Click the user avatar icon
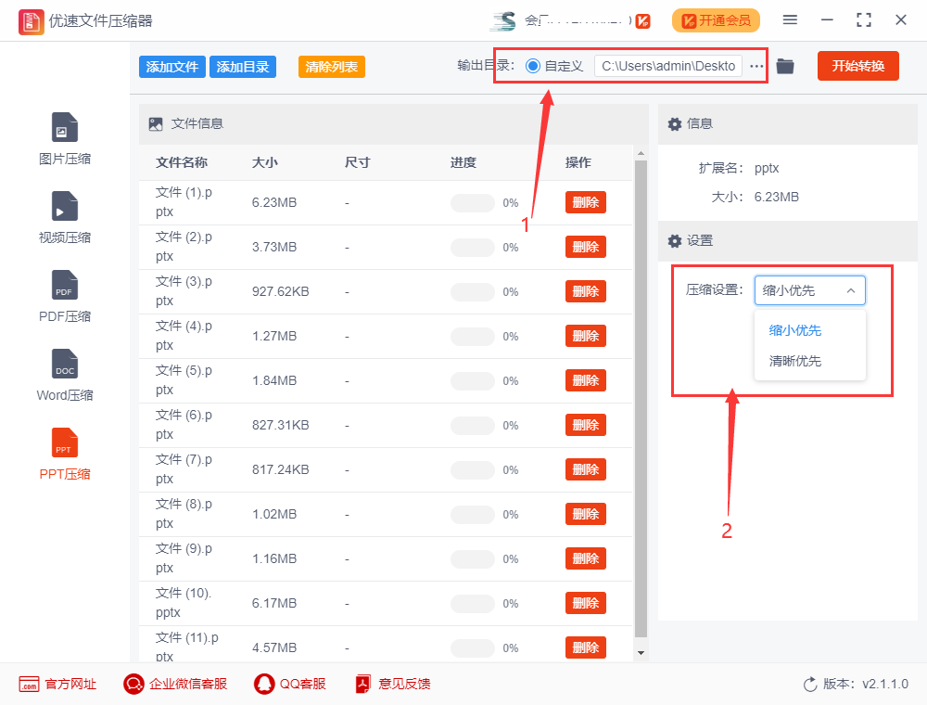Screen dimensions: 927x705 pos(503,21)
